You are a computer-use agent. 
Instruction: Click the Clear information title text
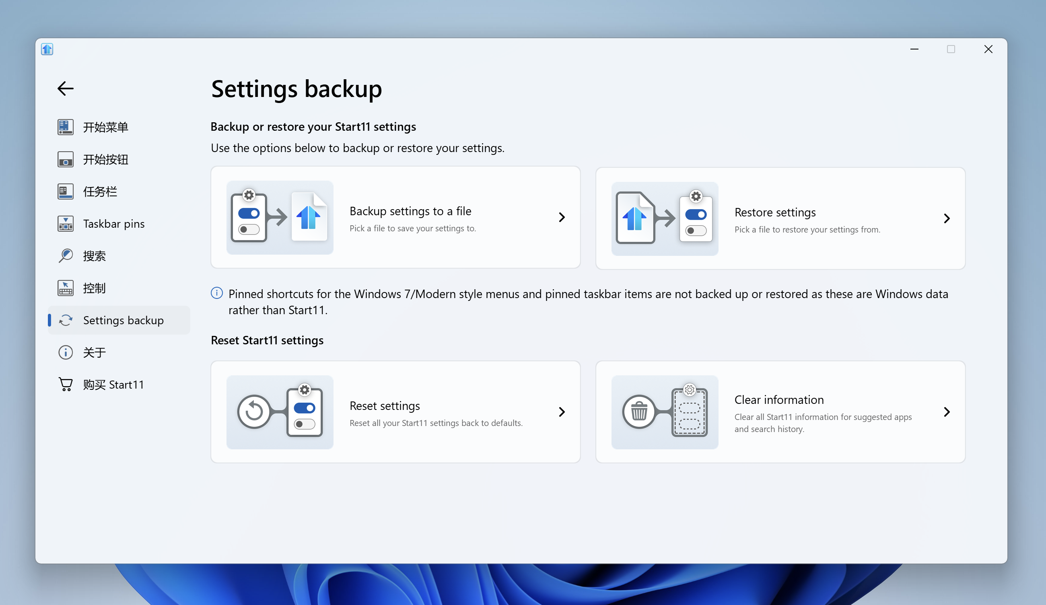click(779, 399)
